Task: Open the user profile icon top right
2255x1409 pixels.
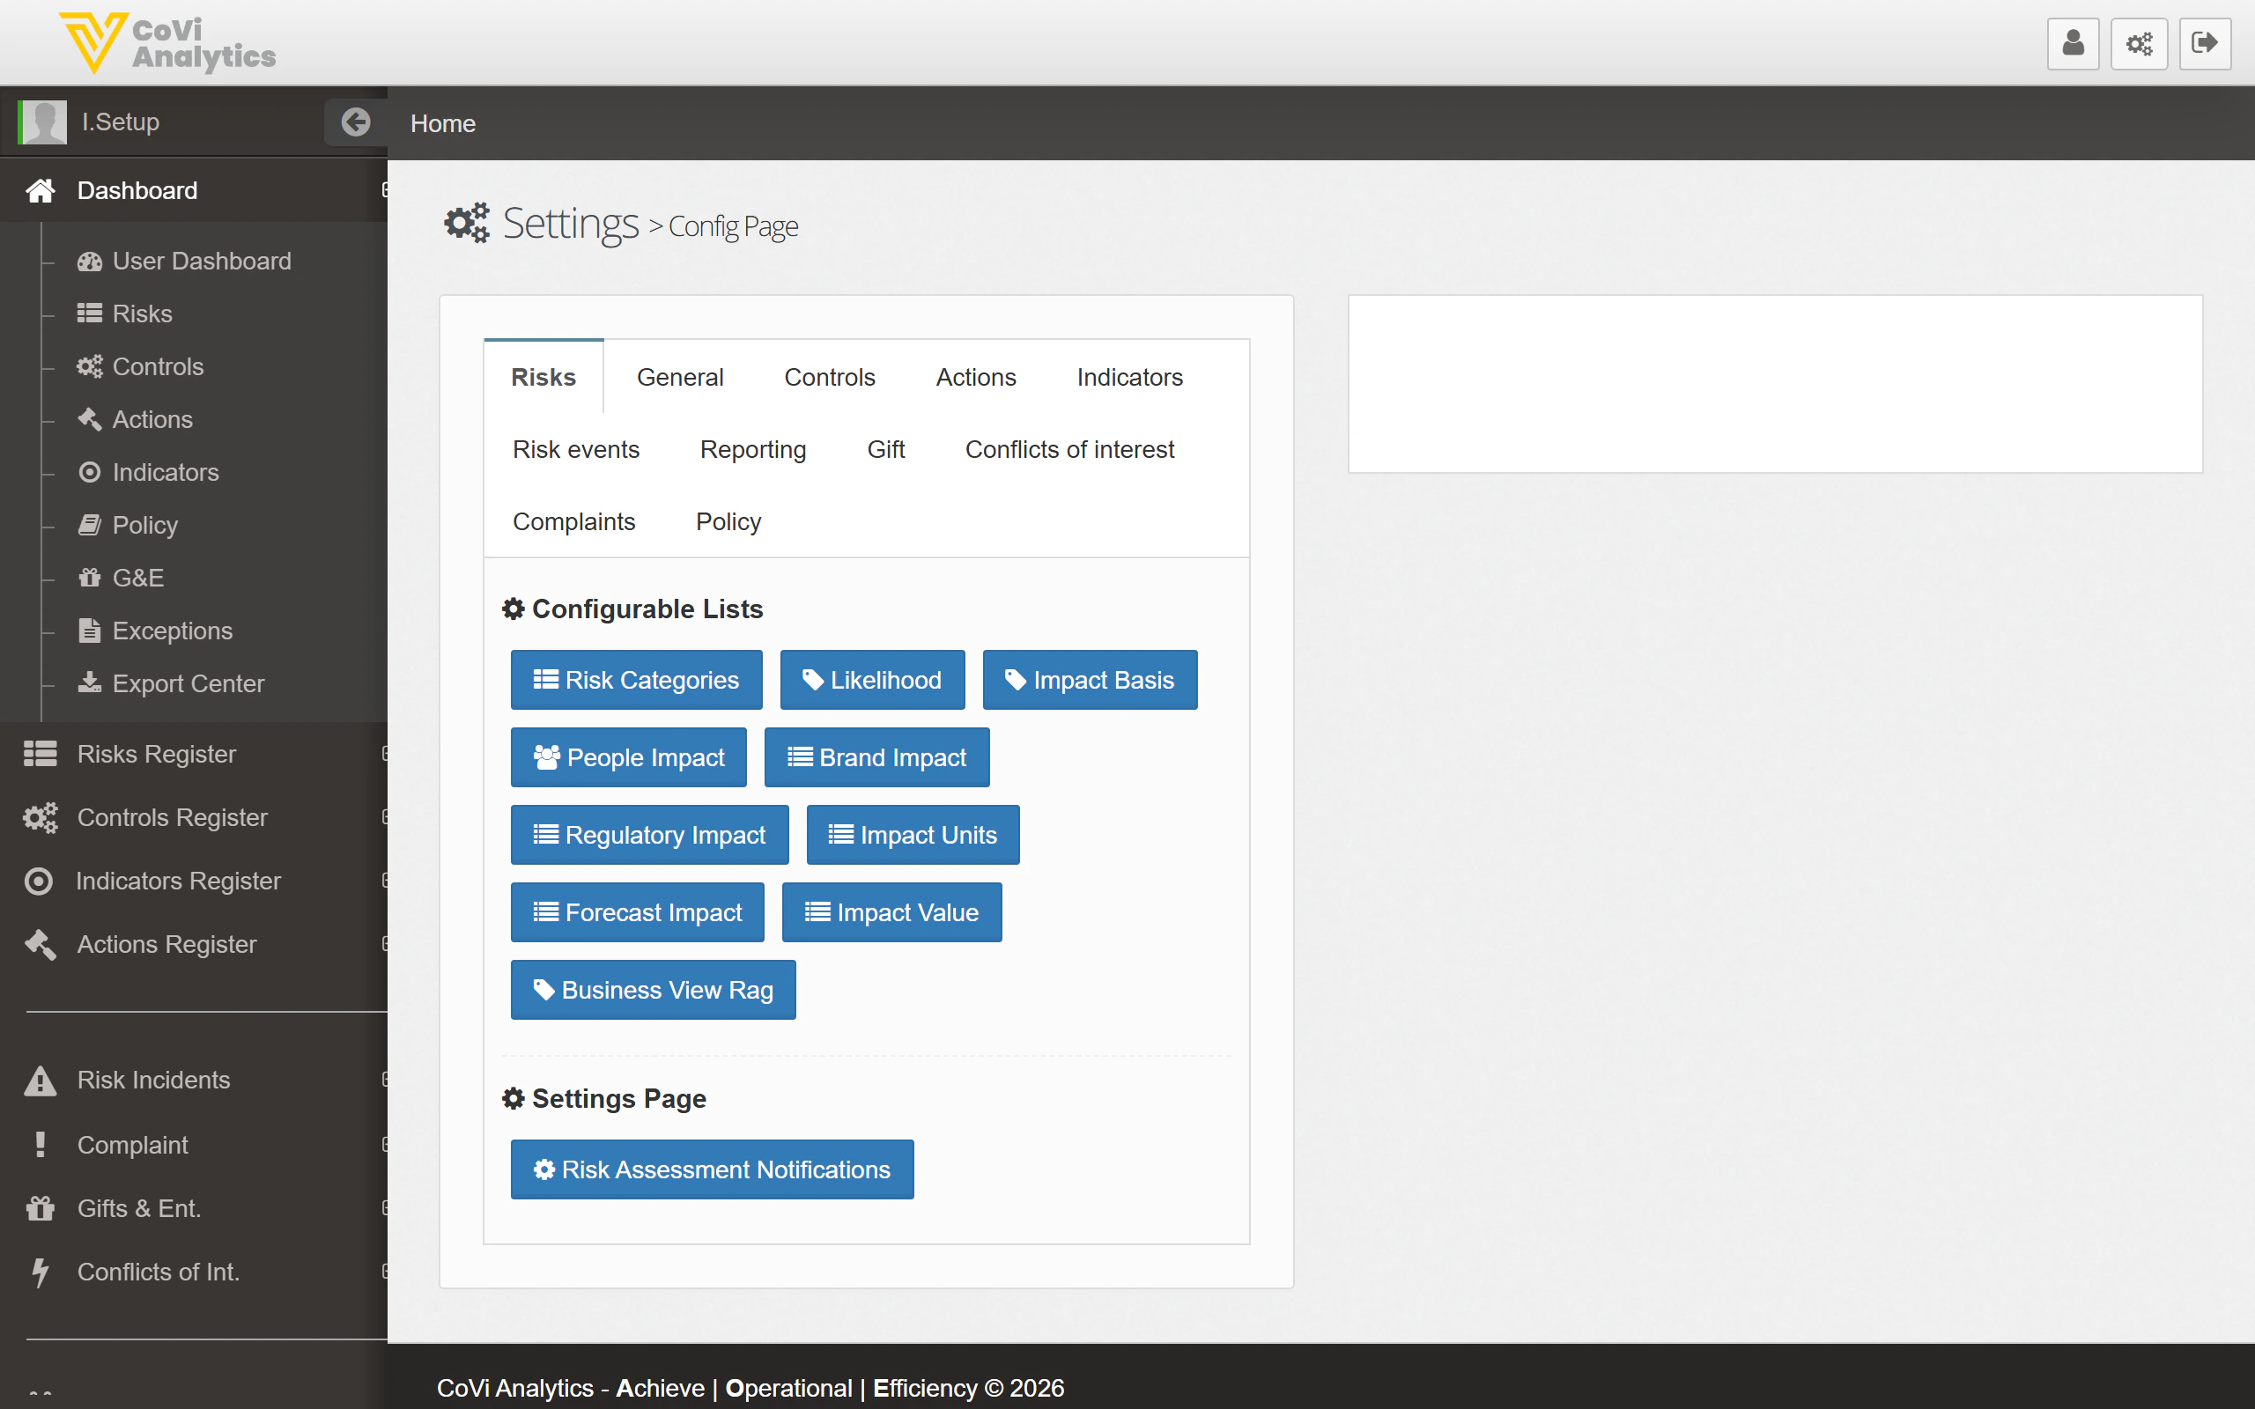Action: point(2073,43)
